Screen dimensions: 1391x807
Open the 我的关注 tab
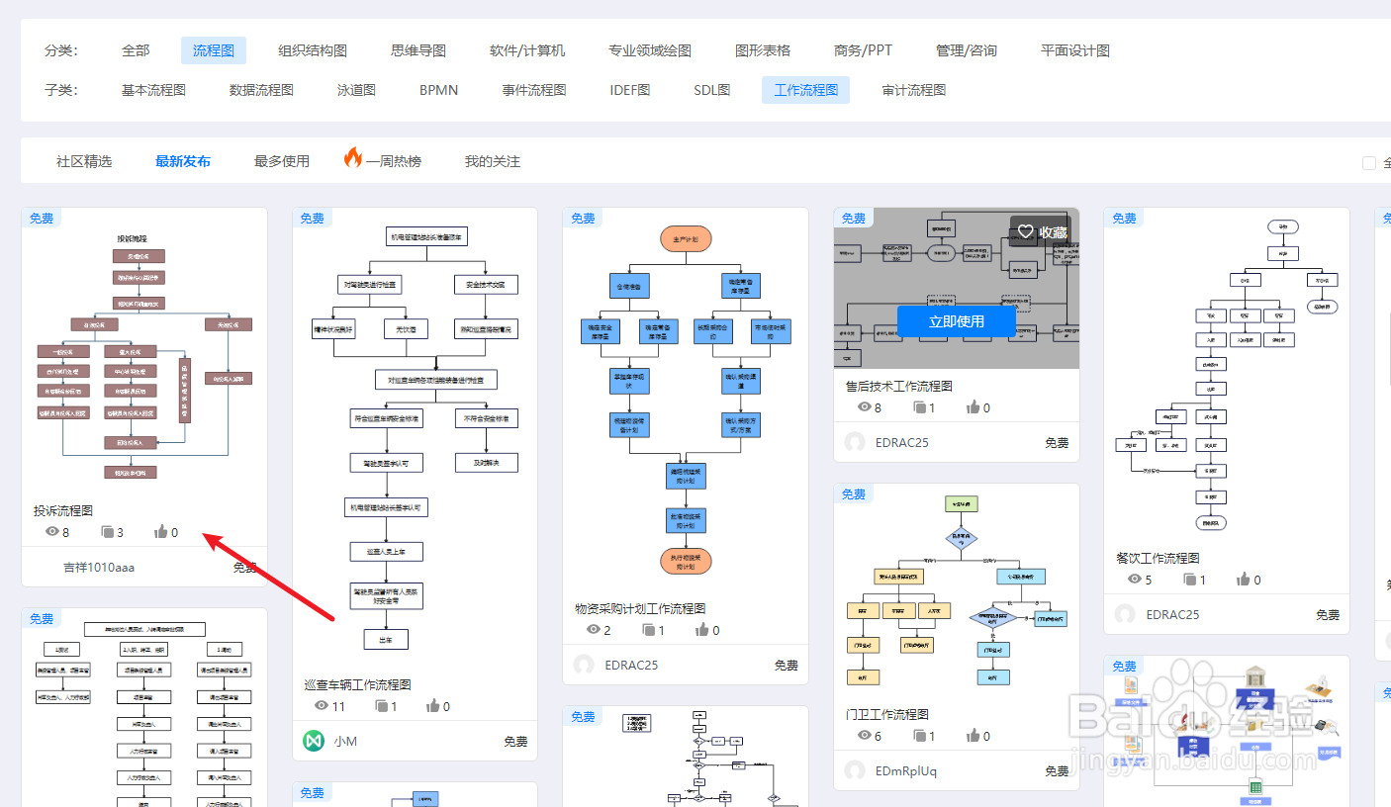click(491, 161)
